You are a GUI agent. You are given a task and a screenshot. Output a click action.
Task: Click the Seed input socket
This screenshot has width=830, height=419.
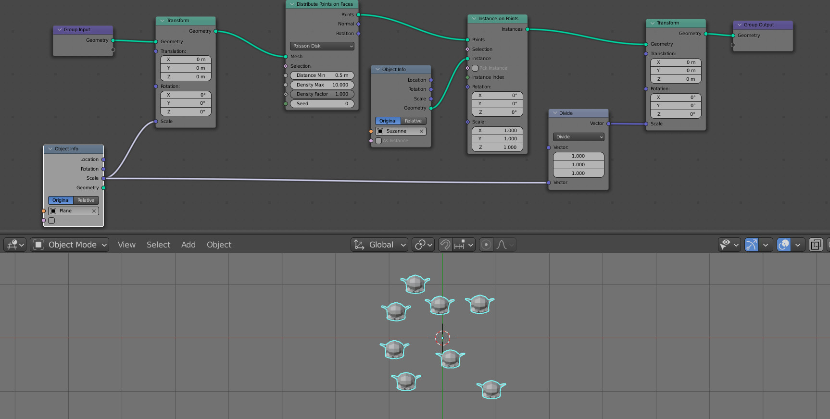coord(286,104)
